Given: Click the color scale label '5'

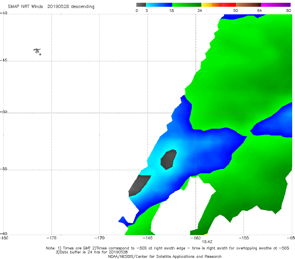Looking at the screenshot, I should (147, 10).
